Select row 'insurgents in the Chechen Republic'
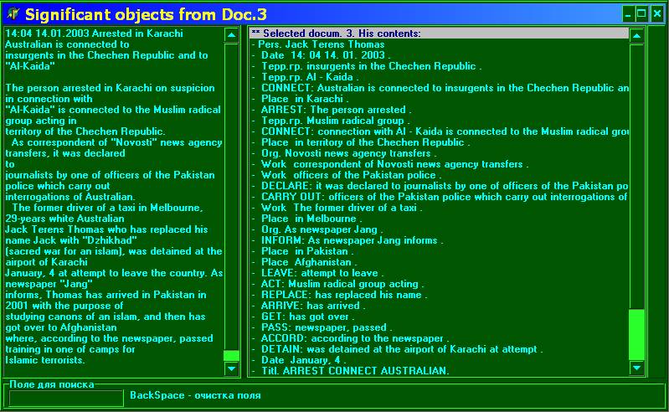Image resolution: width=669 pixels, height=412 pixels. click(x=439, y=66)
